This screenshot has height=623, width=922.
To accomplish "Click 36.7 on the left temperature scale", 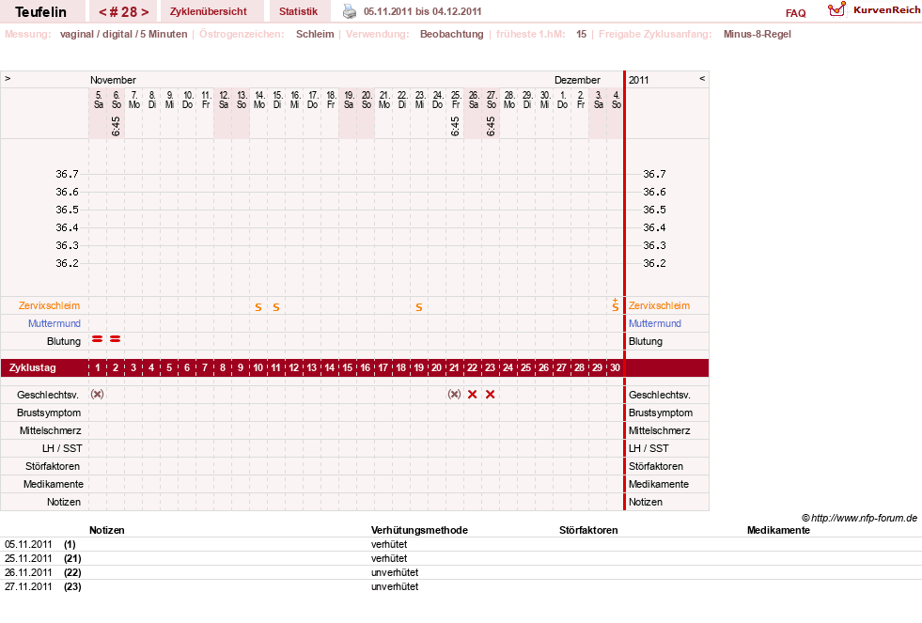I will (67, 174).
